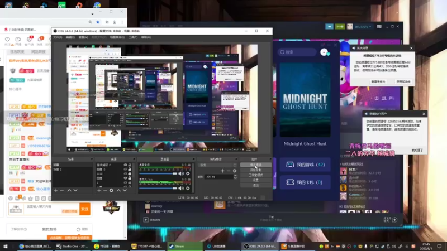Open settings gear of second mixer channel
The height and width of the screenshot is (251, 447).
[188, 188]
